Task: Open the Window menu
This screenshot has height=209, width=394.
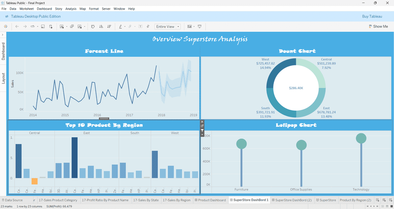Action: tap(119, 9)
